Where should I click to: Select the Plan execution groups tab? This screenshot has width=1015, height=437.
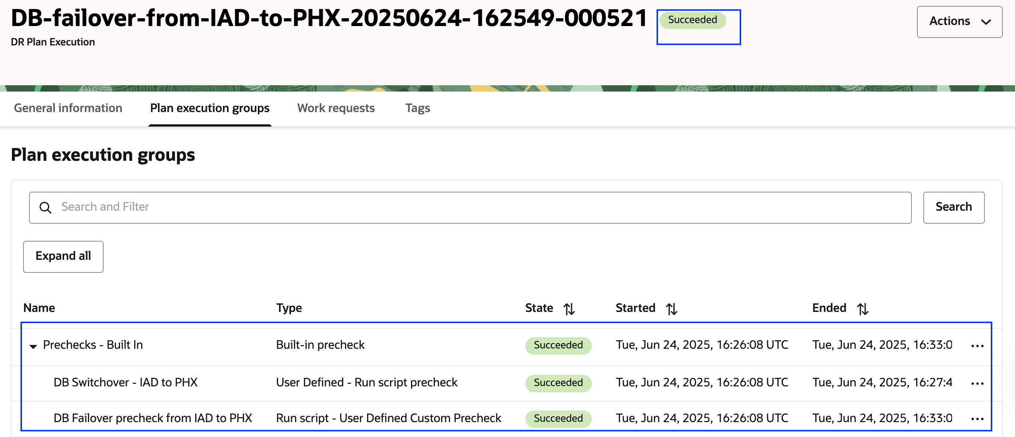(x=209, y=108)
